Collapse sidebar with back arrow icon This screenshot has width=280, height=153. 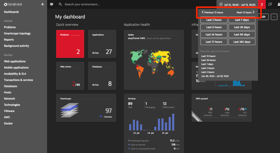click(43, 4)
